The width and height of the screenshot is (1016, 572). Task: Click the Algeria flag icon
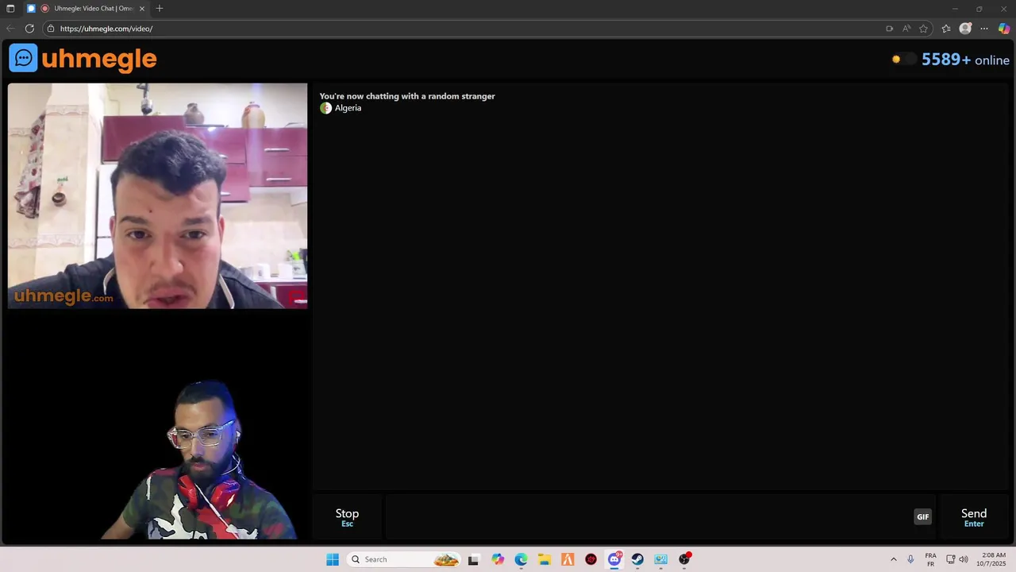click(325, 108)
